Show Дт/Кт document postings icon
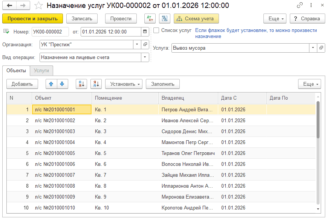Image resolution: width=329 pixels, height=220 pixels. (x=150, y=19)
